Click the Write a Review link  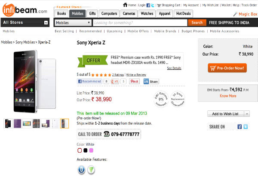pos(135,75)
